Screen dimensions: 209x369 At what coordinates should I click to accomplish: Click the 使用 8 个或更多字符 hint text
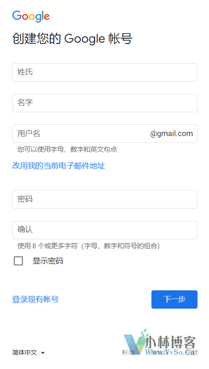pos(88,246)
